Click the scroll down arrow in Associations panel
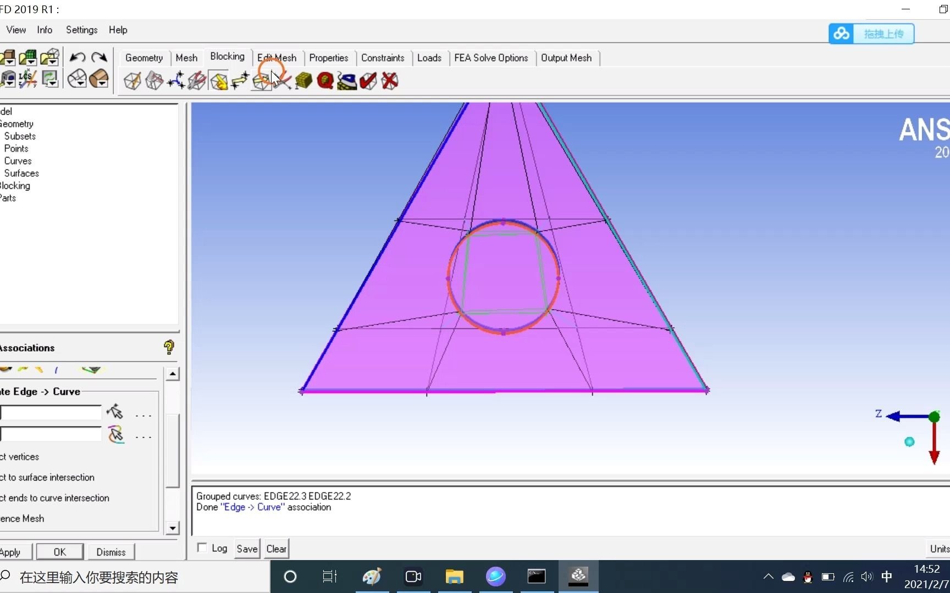 tap(173, 528)
